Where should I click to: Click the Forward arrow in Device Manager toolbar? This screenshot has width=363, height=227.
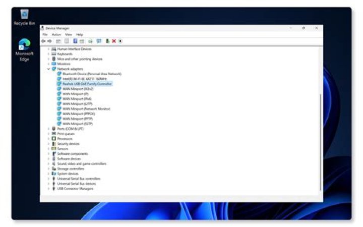tap(49, 41)
